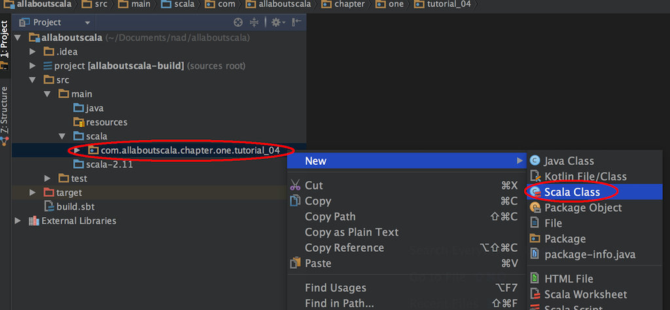Click the Kotlin File/Class icon
Viewport: 670px width, 310px height.
pos(535,177)
